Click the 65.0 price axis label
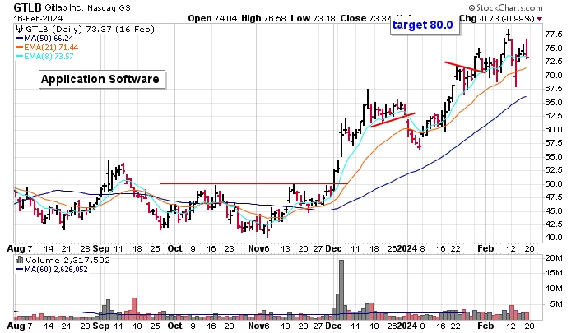 (x=554, y=103)
